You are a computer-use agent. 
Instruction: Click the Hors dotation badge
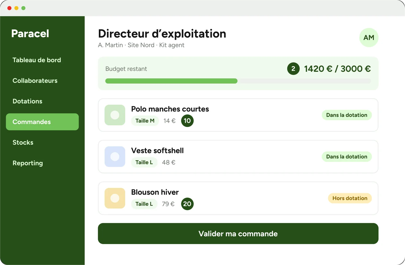coord(350,198)
